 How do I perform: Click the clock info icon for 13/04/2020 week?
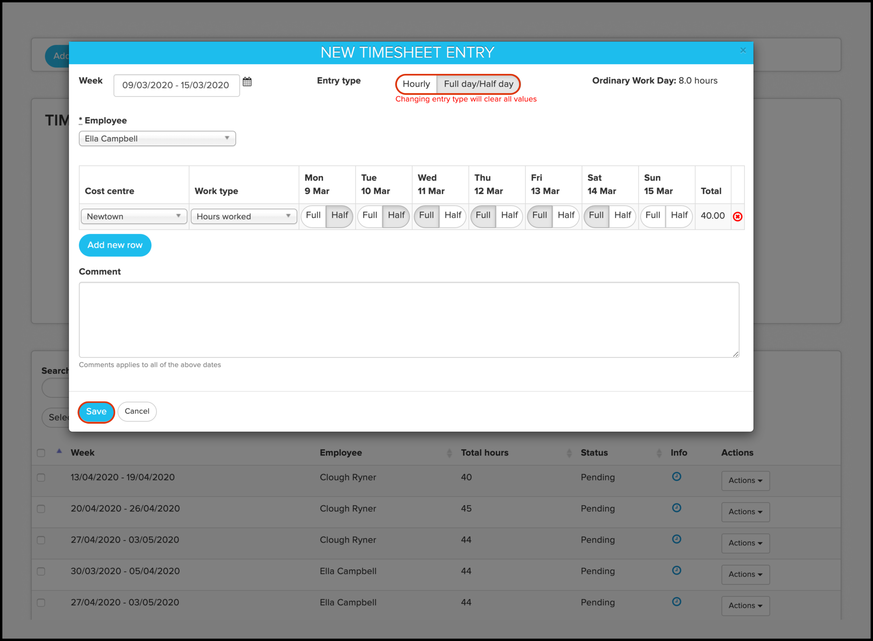click(676, 477)
